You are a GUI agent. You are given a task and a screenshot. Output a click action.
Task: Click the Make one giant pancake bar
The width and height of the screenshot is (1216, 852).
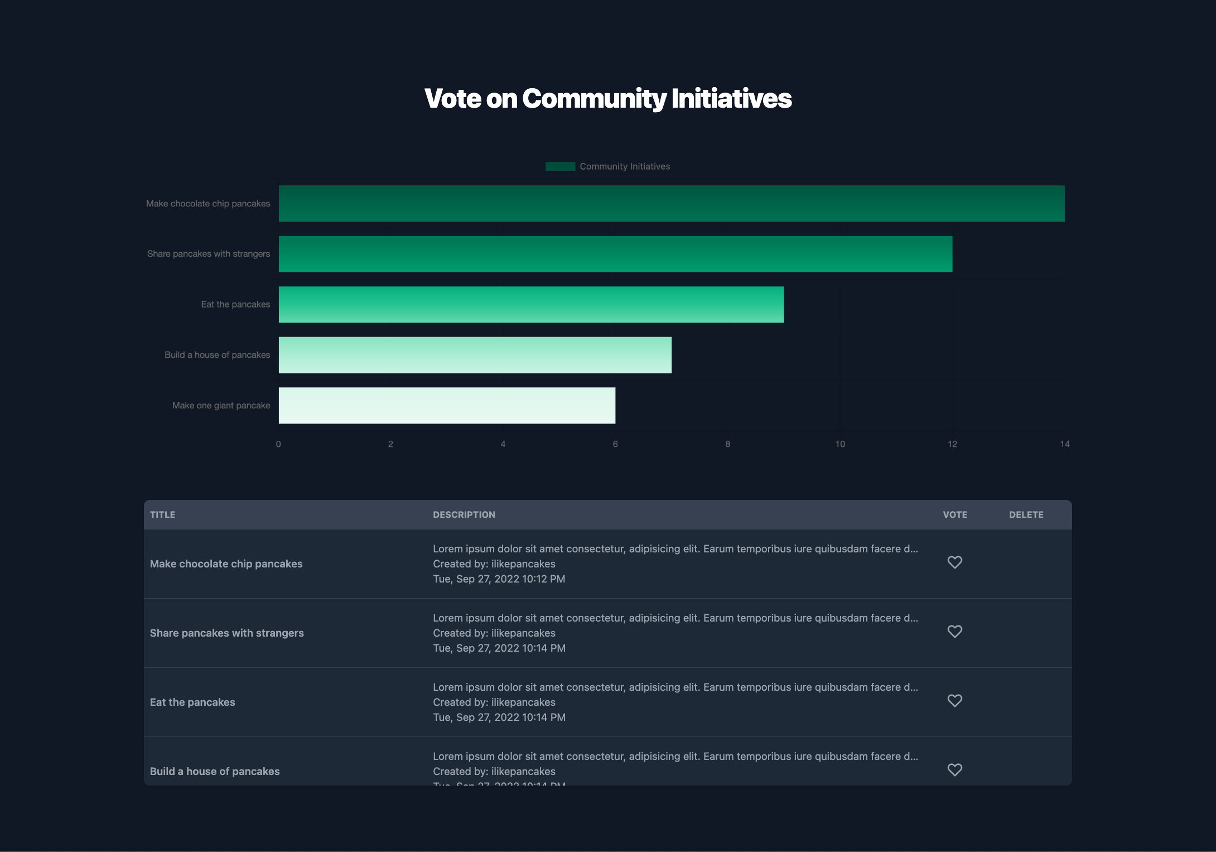click(446, 406)
